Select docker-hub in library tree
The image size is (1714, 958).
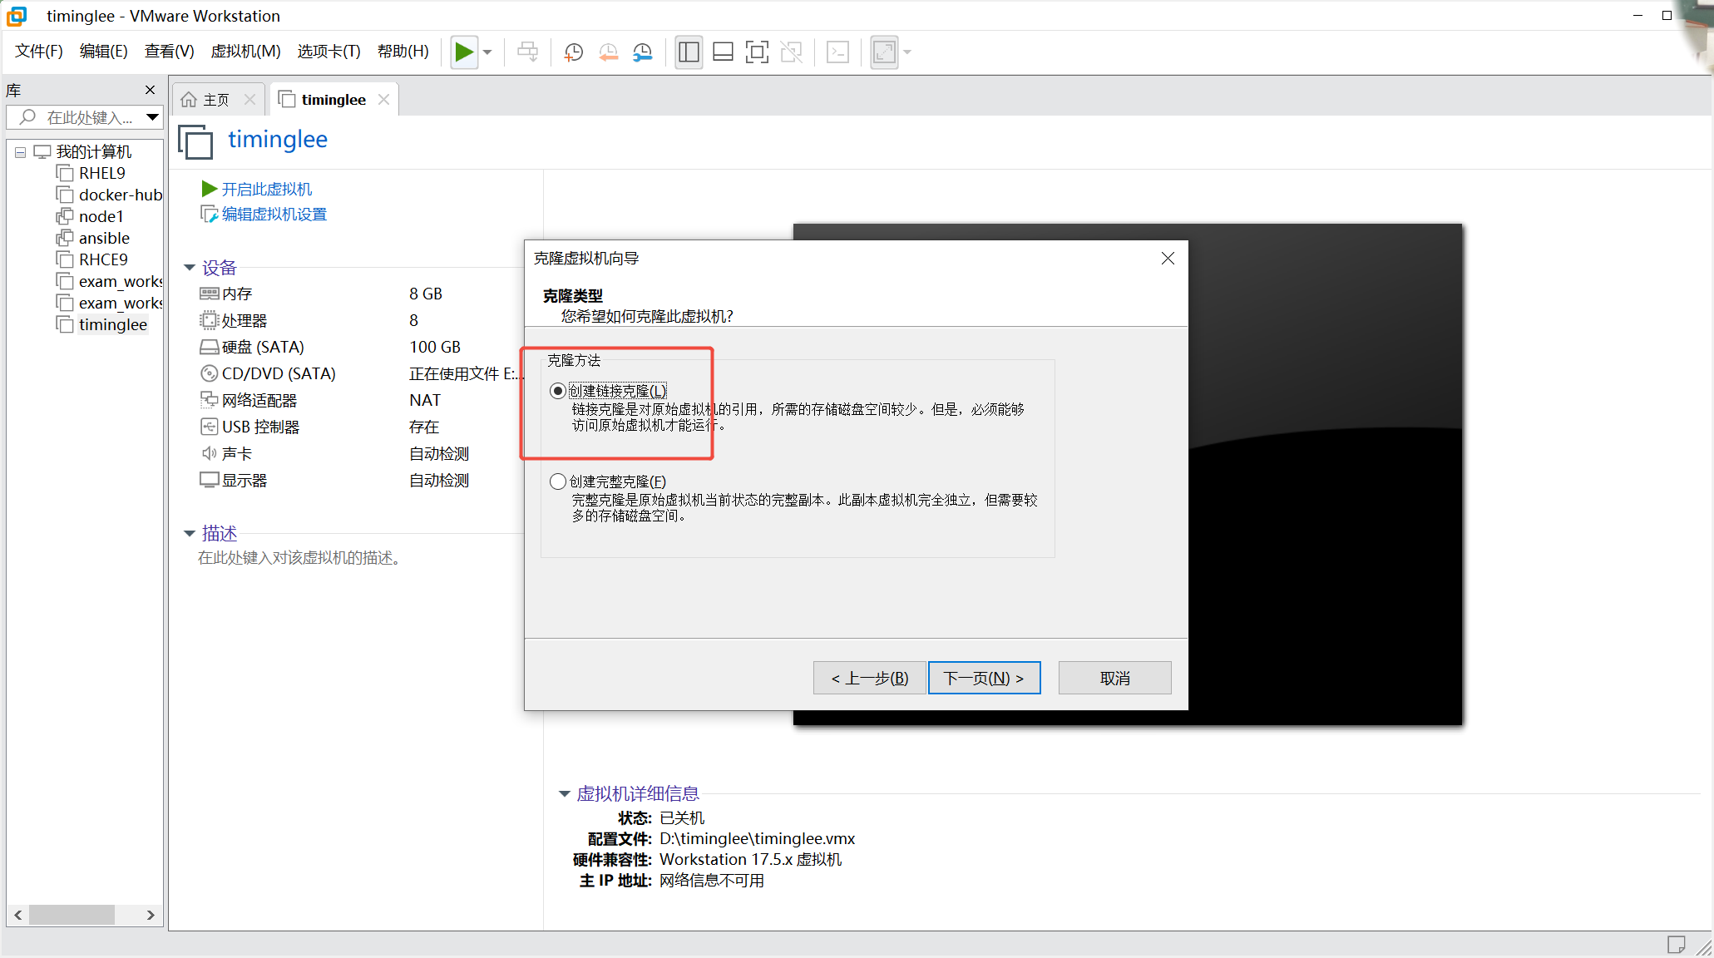[120, 195]
